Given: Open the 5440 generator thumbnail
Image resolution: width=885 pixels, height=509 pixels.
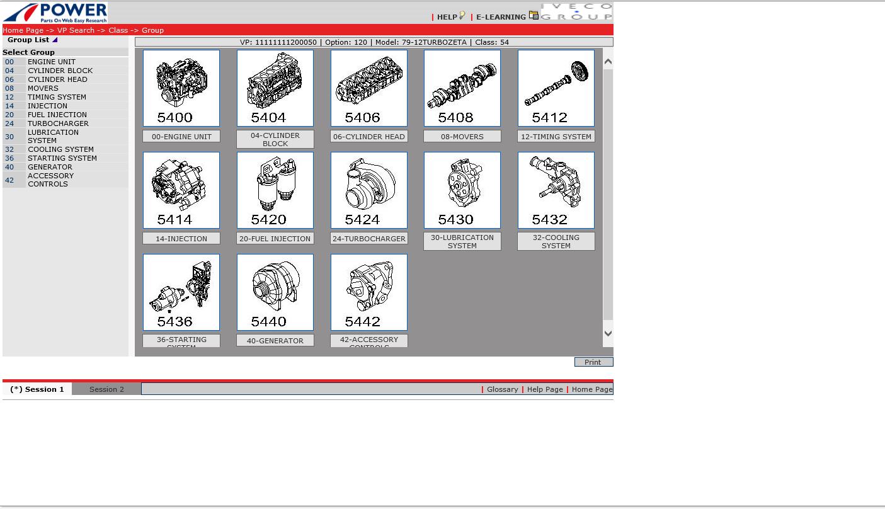Looking at the screenshot, I should point(275,292).
